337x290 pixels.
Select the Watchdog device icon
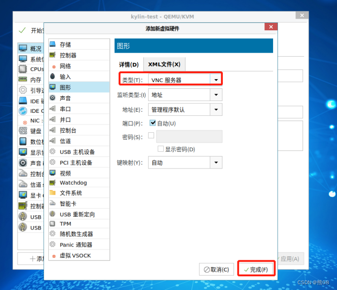tap(53, 183)
